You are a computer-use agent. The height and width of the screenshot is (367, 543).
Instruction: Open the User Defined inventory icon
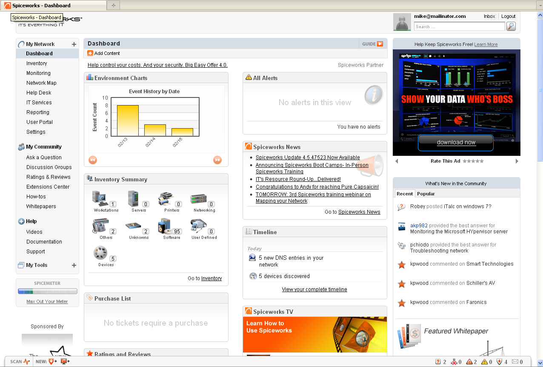click(x=198, y=226)
